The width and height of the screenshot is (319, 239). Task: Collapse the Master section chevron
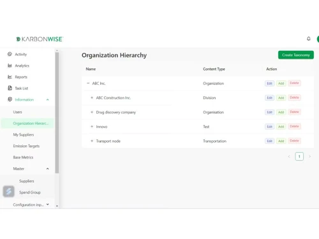(48, 169)
